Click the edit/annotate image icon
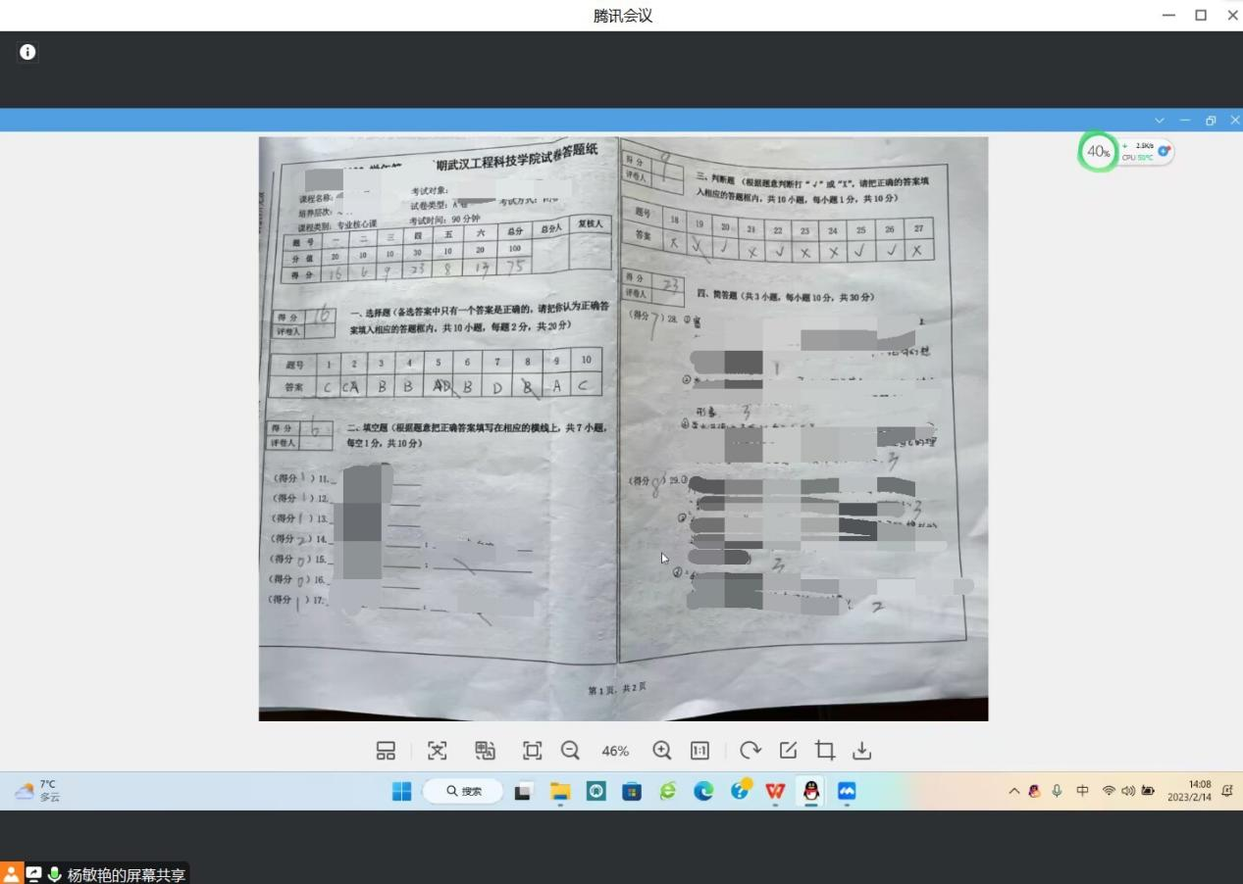 [x=788, y=751]
